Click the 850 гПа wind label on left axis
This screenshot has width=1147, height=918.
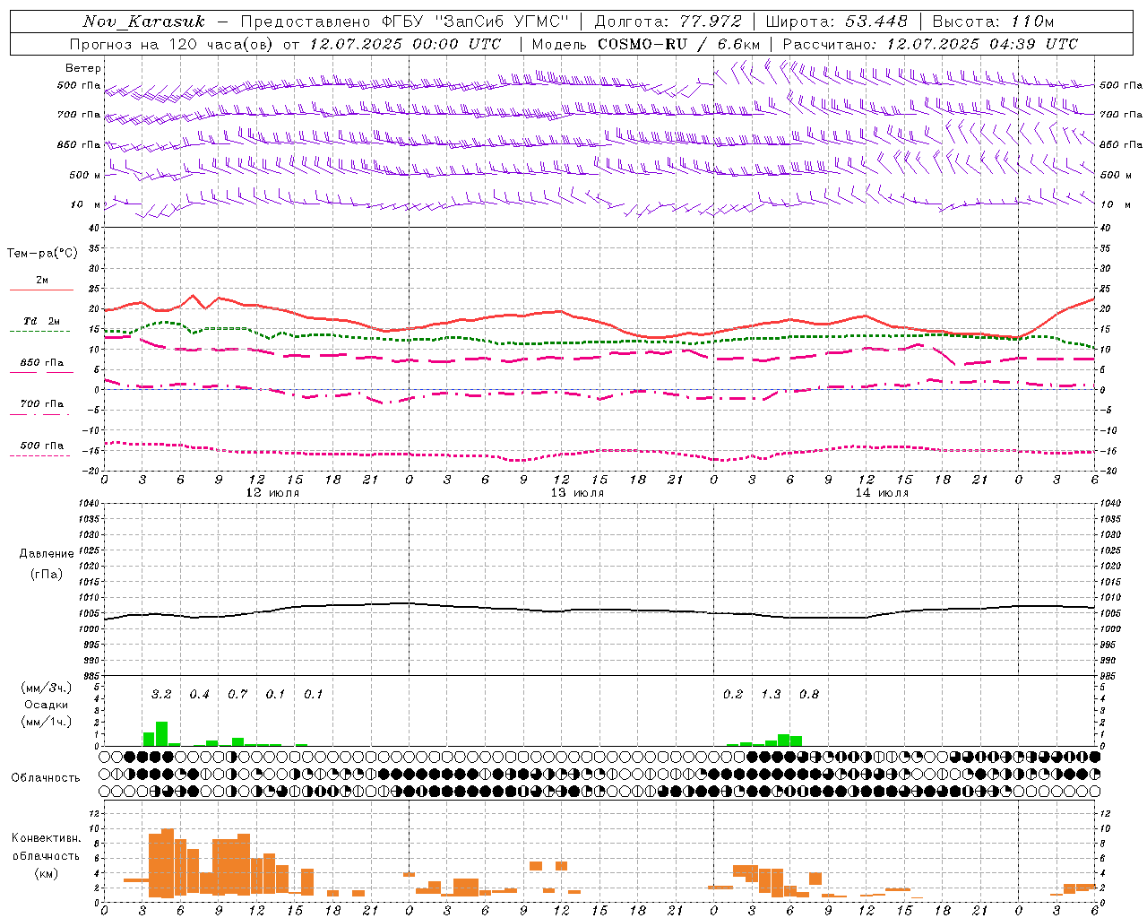point(79,144)
